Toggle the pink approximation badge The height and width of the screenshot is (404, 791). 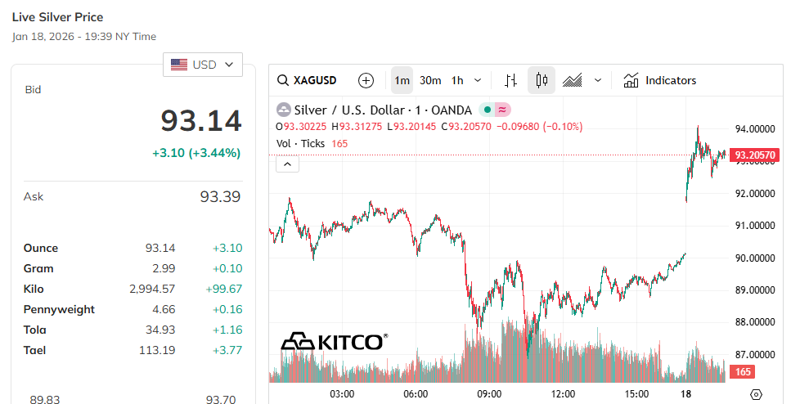coord(502,110)
